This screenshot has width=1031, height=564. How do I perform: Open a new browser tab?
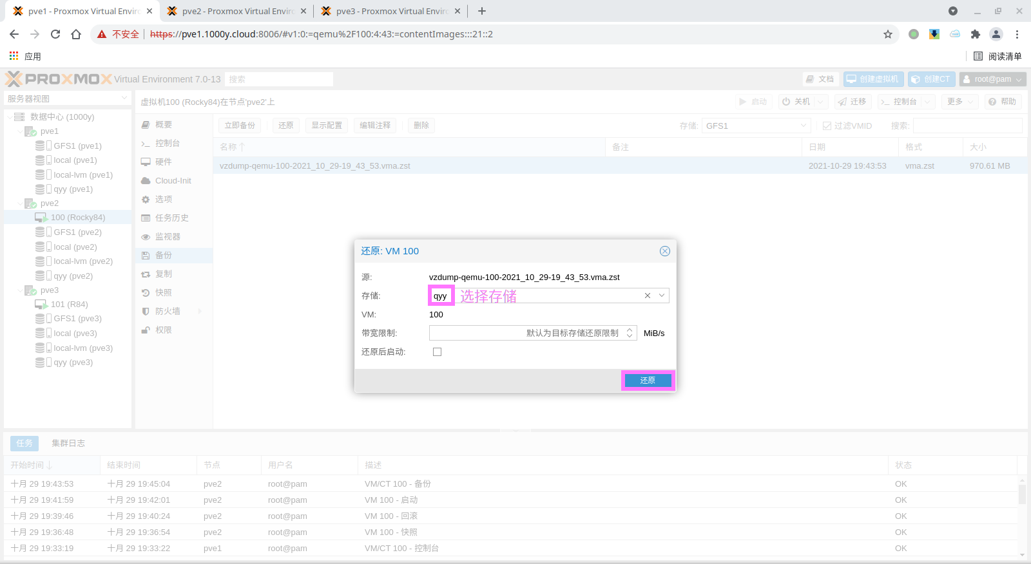(482, 11)
